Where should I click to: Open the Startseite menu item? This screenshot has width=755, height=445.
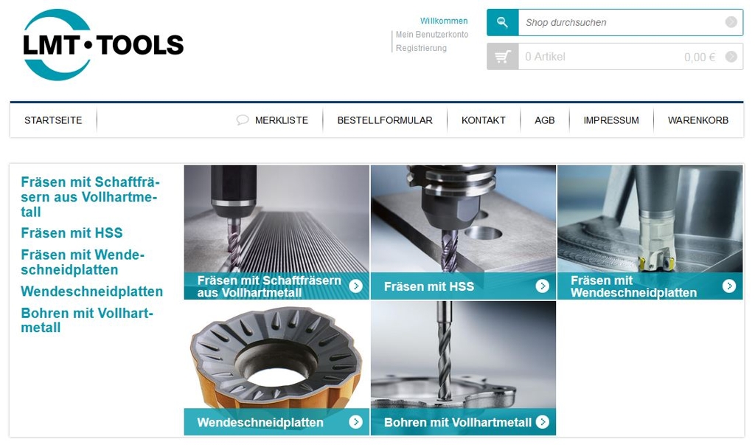[x=53, y=120]
